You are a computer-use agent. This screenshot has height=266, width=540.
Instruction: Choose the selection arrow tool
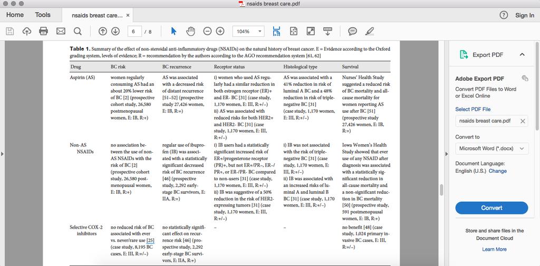(x=173, y=31)
